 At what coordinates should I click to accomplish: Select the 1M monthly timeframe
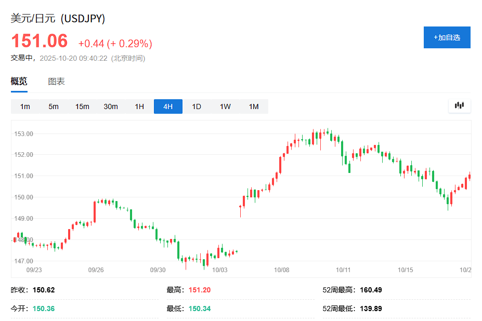tap(254, 106)
